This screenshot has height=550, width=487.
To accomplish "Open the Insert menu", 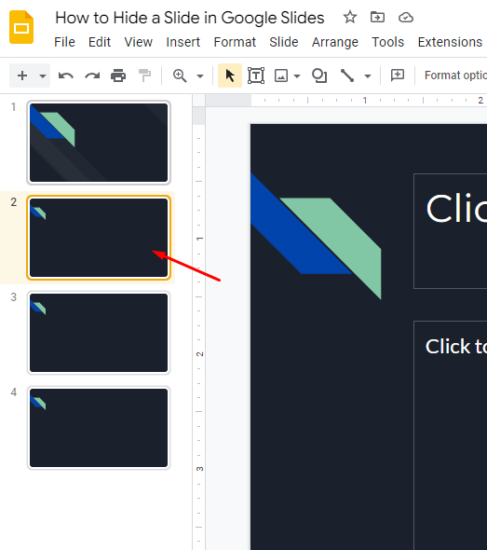I will coord(183,42).
